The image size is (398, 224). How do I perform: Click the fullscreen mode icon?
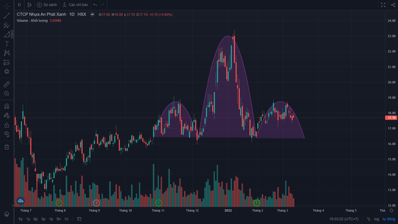pos(383,5)
